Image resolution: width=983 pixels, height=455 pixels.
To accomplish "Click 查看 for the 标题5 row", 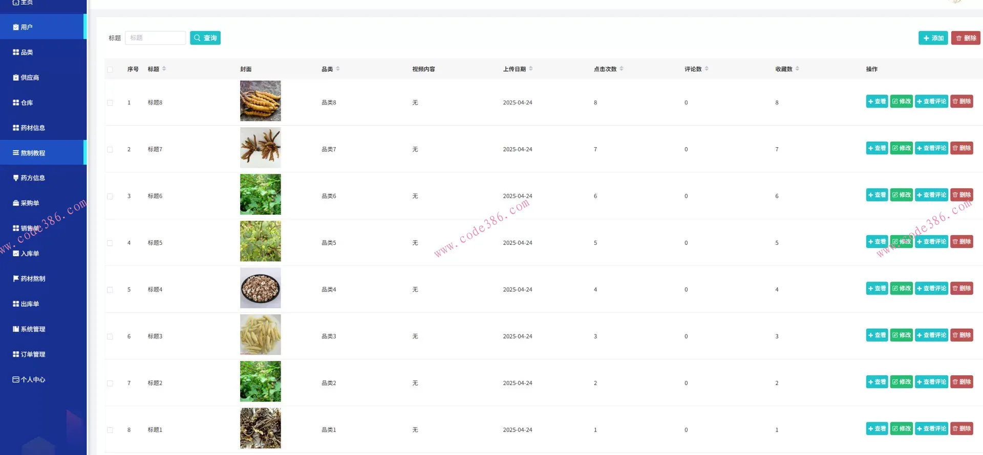I will (877, 242).
